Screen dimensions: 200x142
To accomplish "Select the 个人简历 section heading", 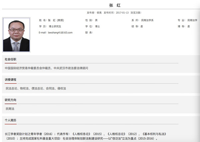I will pos(11,120).
